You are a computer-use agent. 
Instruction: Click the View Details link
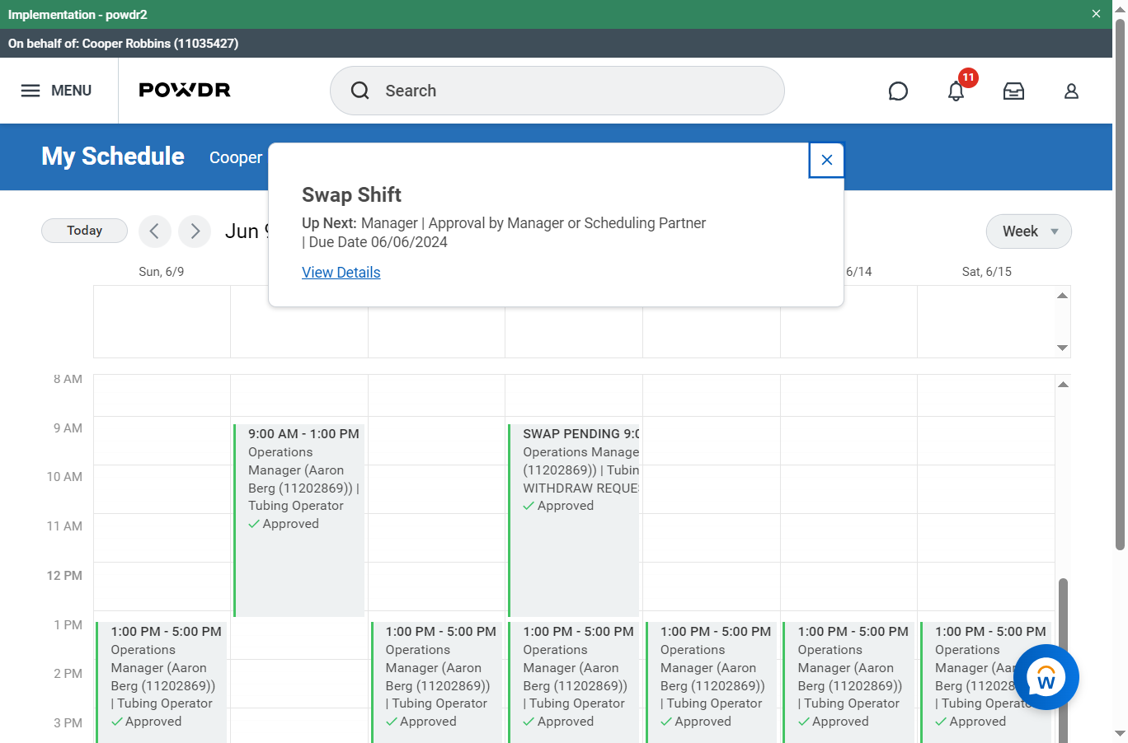click(341, 273)
